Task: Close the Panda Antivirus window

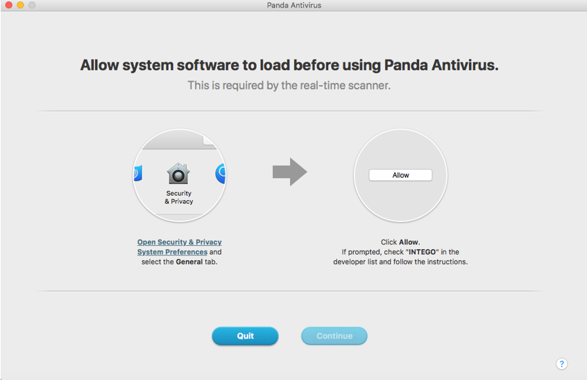Action: click(8, 5)
